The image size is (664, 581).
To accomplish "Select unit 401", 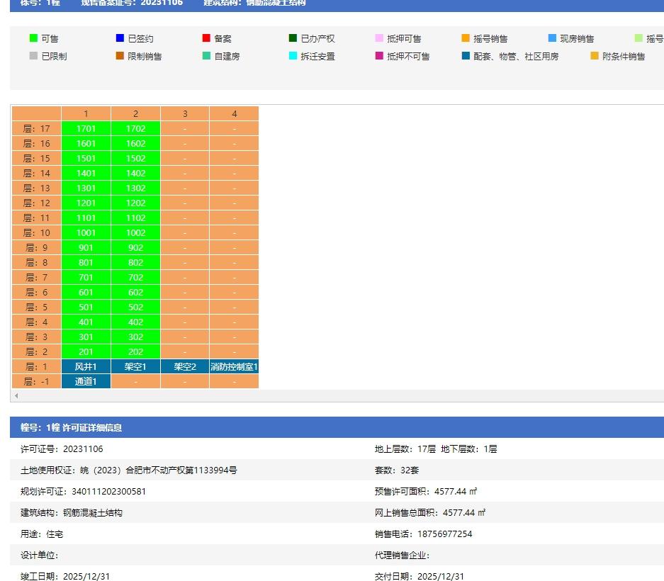I will [x=86, y=322].
